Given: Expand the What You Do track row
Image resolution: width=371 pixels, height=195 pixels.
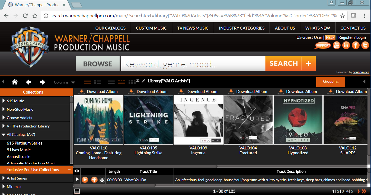Looking at the screenshot, I should [77, 180].
